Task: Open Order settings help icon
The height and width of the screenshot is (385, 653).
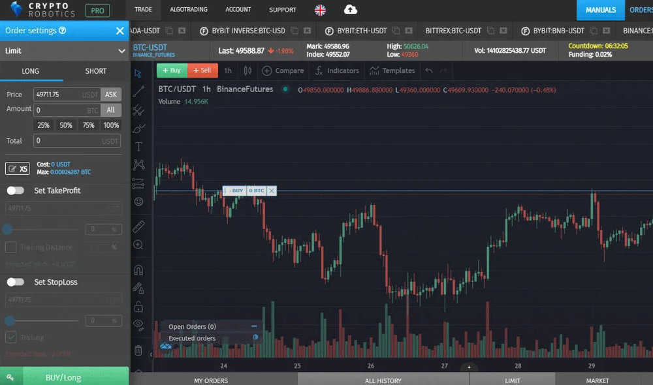Action: pos(63,31)
